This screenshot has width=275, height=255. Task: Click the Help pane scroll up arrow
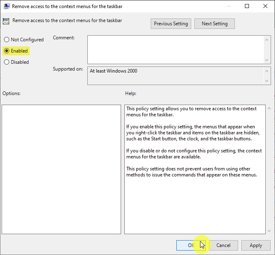pos(268,109)
